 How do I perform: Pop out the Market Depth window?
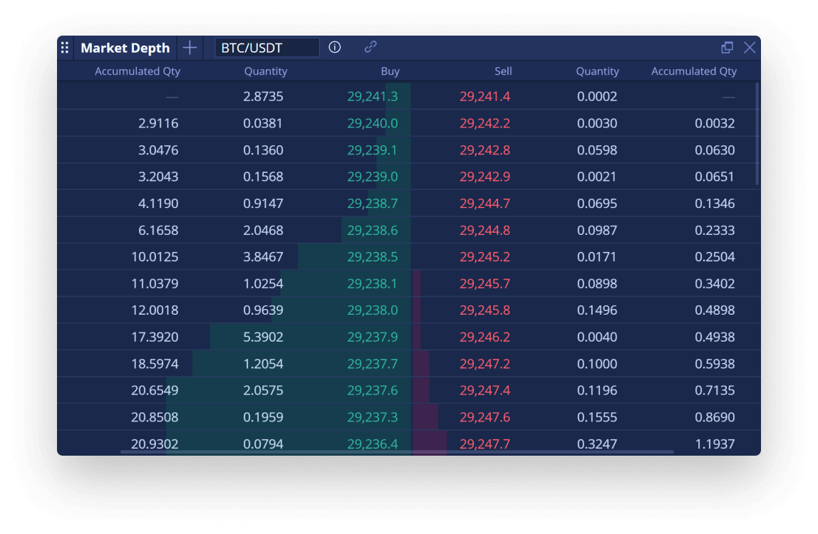click(x=727, y=48)
